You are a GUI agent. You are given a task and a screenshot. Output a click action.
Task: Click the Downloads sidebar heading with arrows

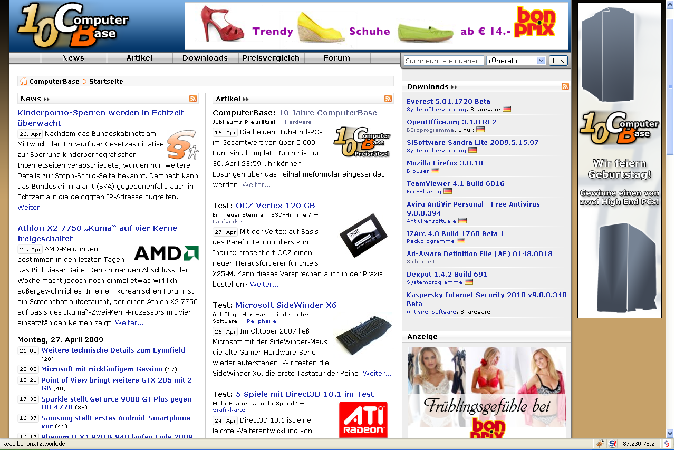tap(432, 86)
